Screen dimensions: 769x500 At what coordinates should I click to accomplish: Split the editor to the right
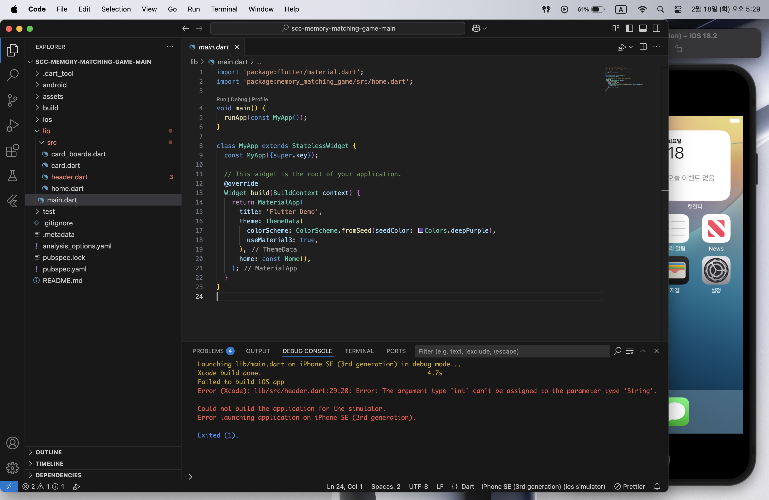[x=643, y=47]
